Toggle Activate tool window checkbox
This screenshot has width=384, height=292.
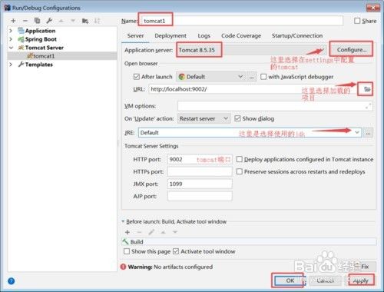(x=176, y=251)
